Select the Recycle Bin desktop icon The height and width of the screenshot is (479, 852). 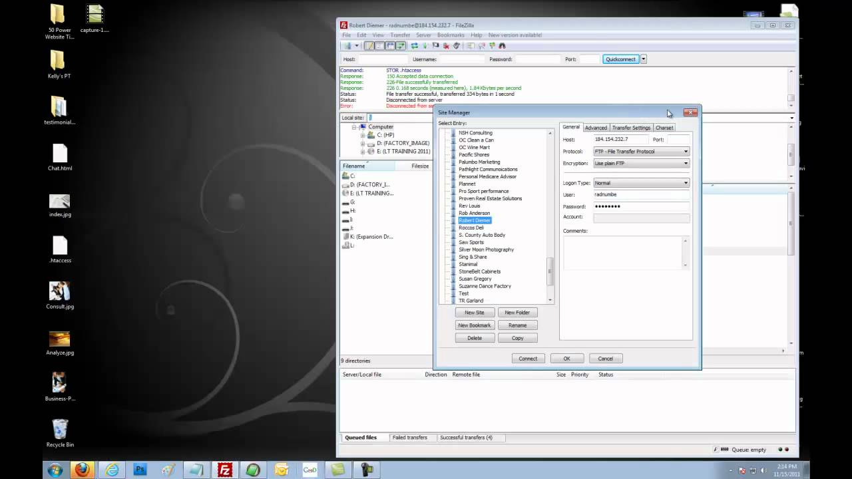pos(60,432)
